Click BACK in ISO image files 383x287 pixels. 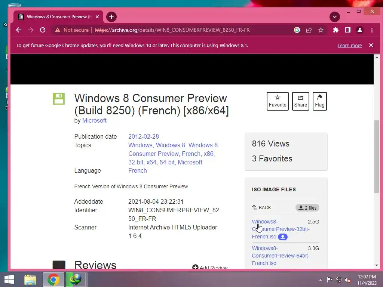(x=261, y=208)
